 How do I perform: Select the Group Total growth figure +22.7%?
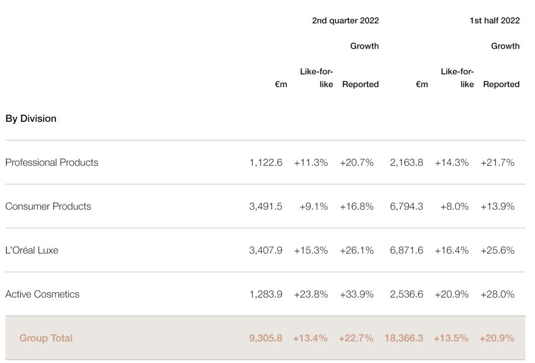coord(356,338)
